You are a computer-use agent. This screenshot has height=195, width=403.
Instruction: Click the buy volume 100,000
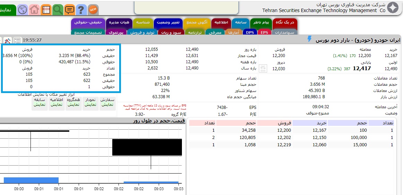(x=358, y=138)
